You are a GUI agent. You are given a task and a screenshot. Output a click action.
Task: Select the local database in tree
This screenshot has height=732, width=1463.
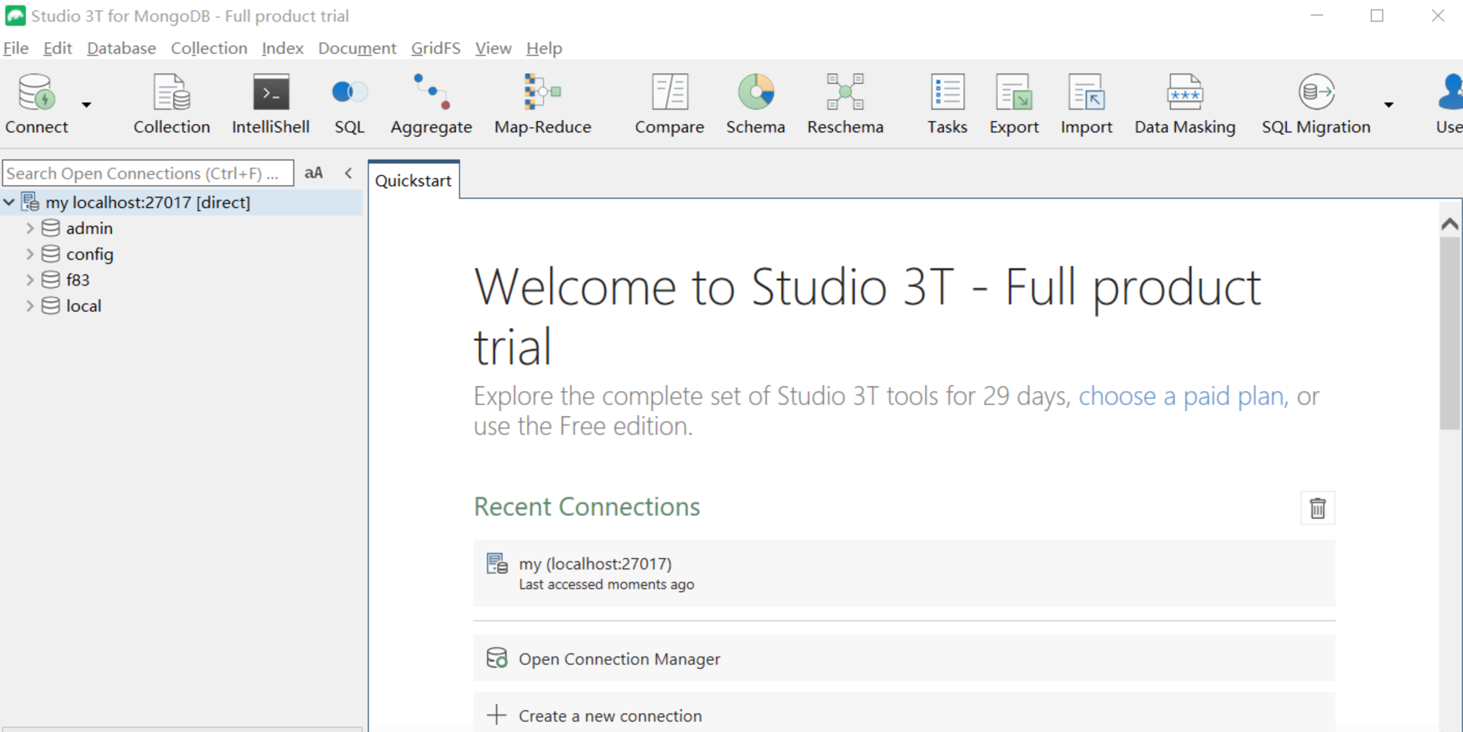coord(83,306)
